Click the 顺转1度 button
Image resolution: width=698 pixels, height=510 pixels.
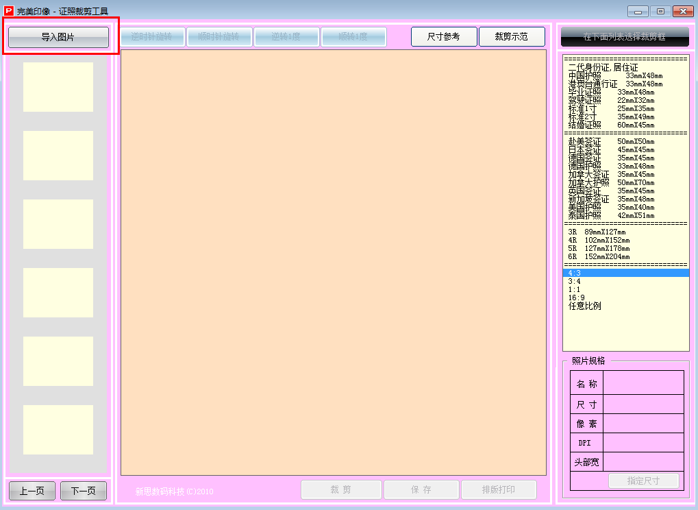[353, 36]
